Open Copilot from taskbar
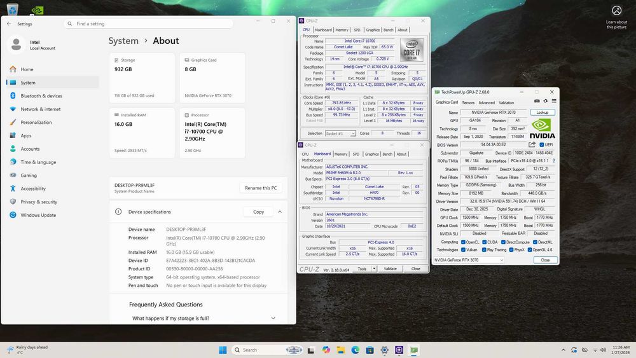The image size is (636, 358). pos(326,350)
